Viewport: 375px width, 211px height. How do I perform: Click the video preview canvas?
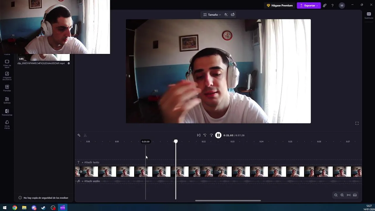[x=218, y=71]
